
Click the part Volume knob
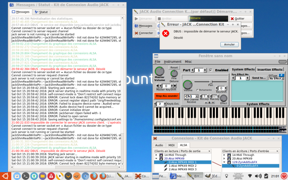pos(188,85)
